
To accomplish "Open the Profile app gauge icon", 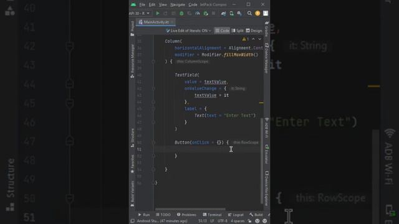I will 198,13.
